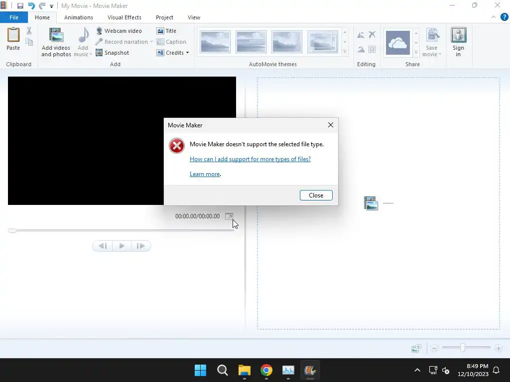Switch to the Animations tab
The image size is (510, 382).
coord(78,17)
